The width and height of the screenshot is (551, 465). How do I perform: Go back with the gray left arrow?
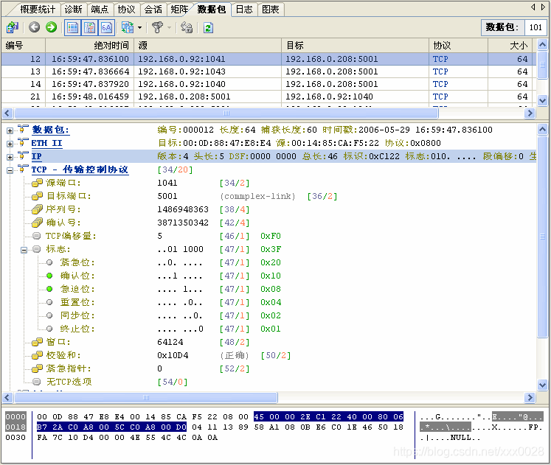(34, 27)
